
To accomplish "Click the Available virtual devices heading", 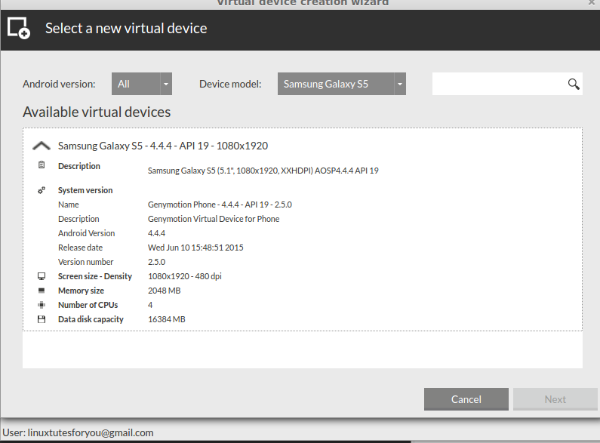I will 97,112.
